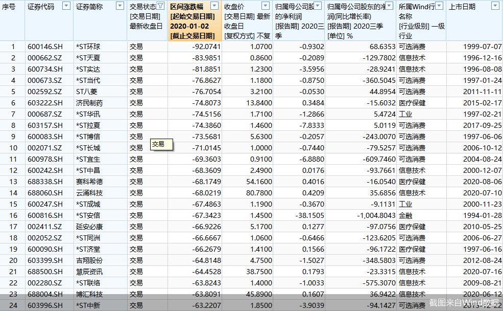Select stock name 济民制药
This screenshot has height=311, width=503.
(x=89, y=103)
